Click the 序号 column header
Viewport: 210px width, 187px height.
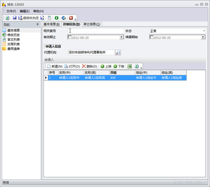pos(53,73)
